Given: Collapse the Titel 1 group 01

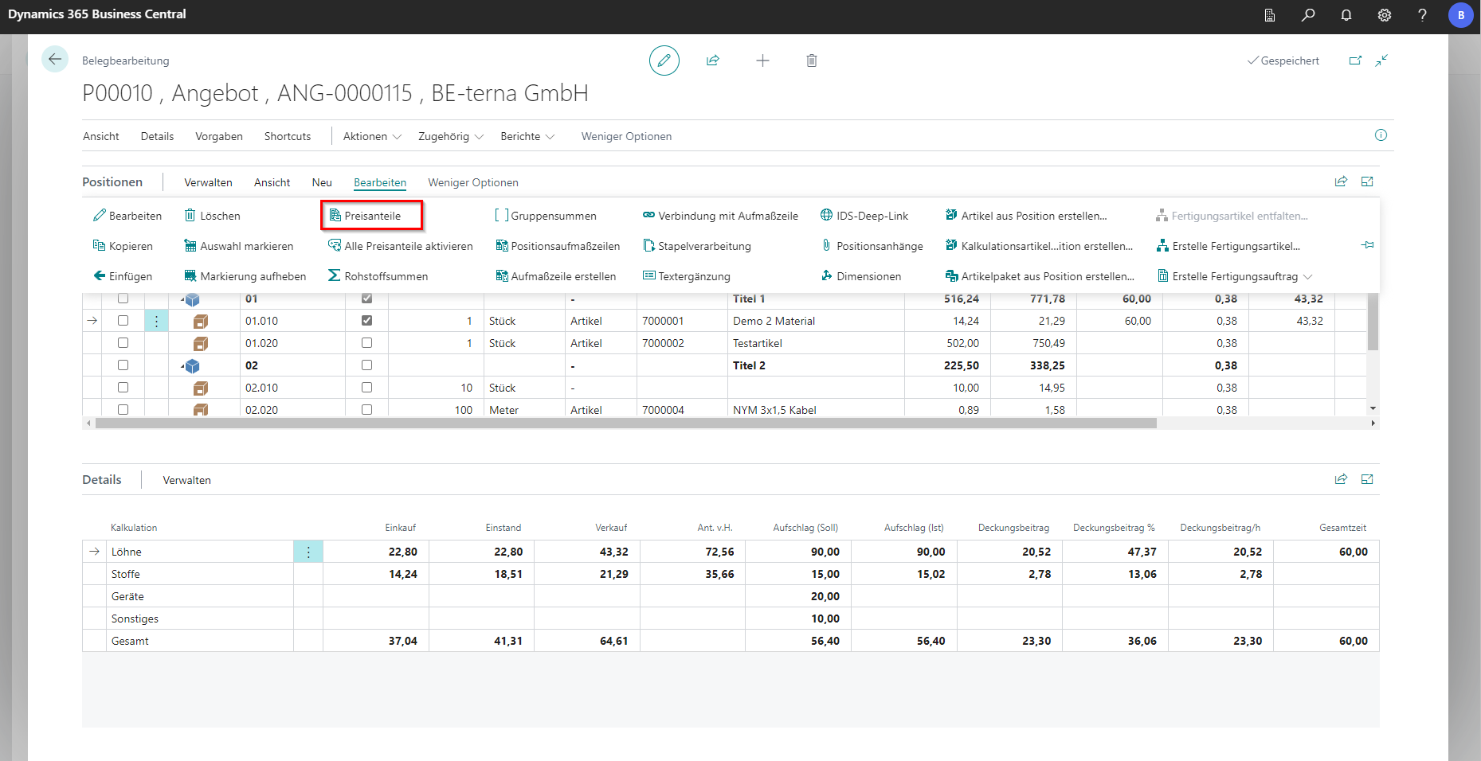Looking at the screenshot, I should (x=183, y=299).
